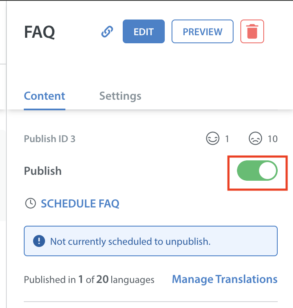The width and height of the screenshot is (293, 308).
Task: Click the 'Published in 1 of 20 languages' text
Action: click(x=89, y=280)
